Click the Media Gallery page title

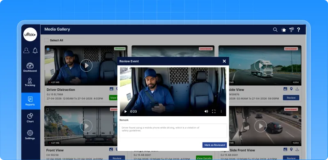(57, 29)
